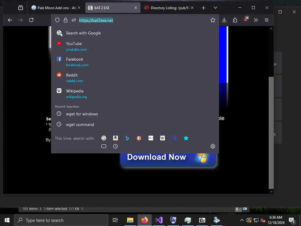Search this time with Google icon
Screen dimensions: 301x226
click(104, 138)
